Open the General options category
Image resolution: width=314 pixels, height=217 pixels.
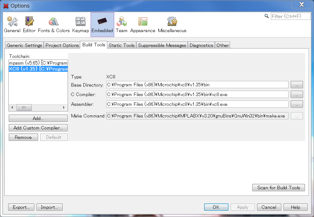(12, 25)
